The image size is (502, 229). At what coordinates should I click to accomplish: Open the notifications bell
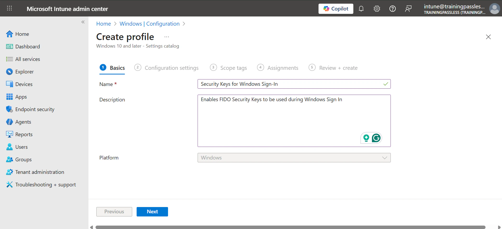(361, 9)
